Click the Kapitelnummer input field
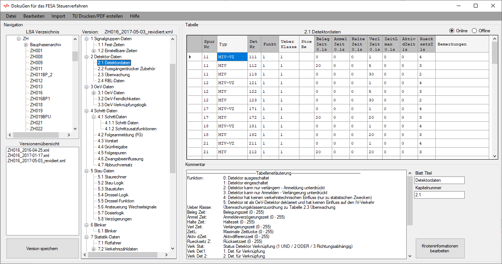The image size is (502, 264). coord(439,195)
